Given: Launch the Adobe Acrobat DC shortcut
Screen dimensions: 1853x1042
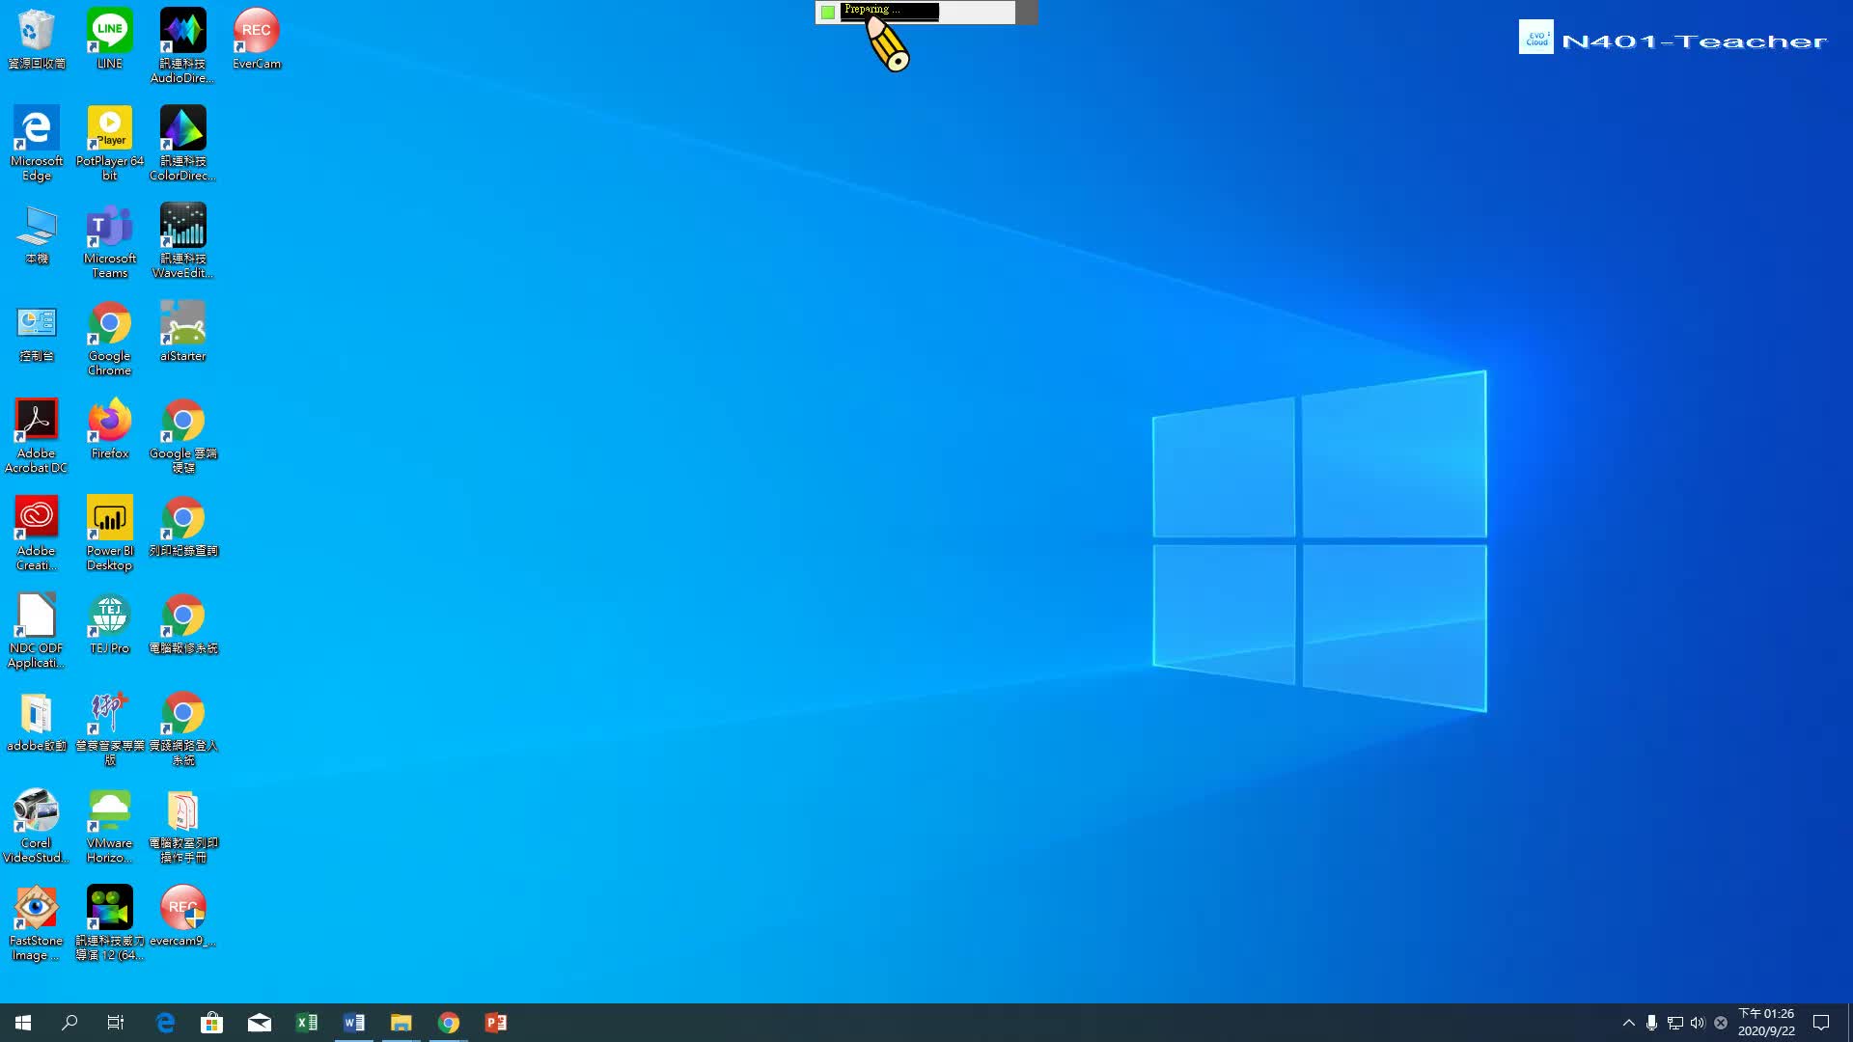Looking at the screenshot, I should [x=37, y=435].
